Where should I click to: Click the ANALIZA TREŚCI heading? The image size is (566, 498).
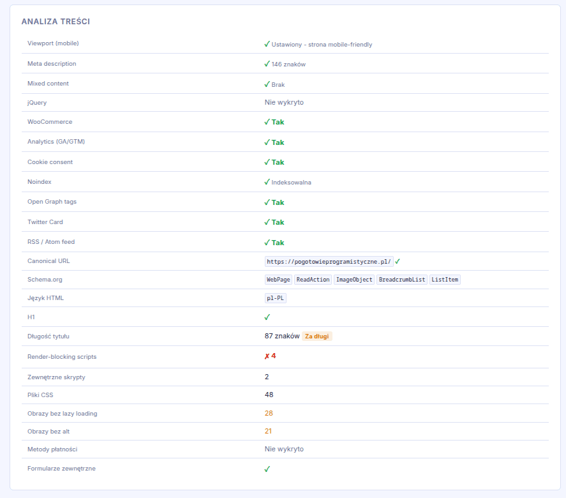pyautogui.click(x=56, y=22)
